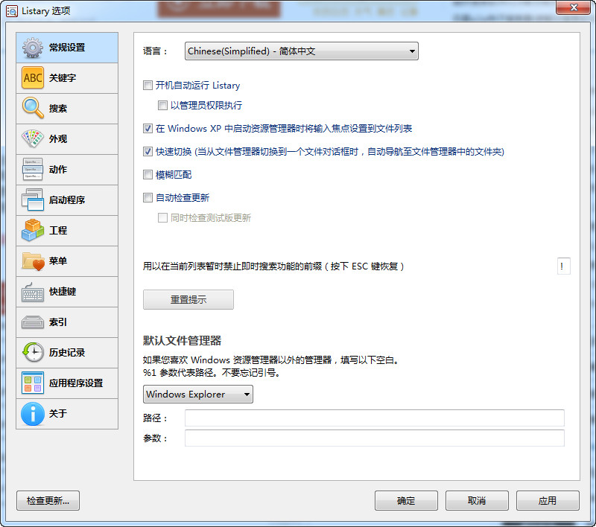The height and width of the screenshot is (527, 596).
Task: Click the 参数 input field
Action: 375,438
